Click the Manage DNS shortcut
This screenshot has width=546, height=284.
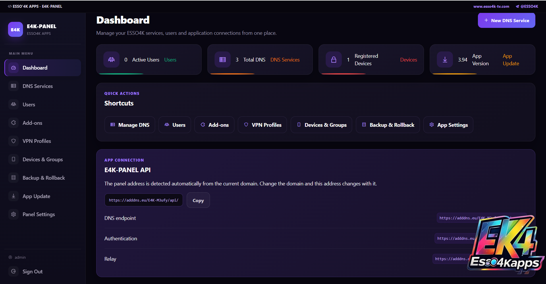(x=130, y=125)
